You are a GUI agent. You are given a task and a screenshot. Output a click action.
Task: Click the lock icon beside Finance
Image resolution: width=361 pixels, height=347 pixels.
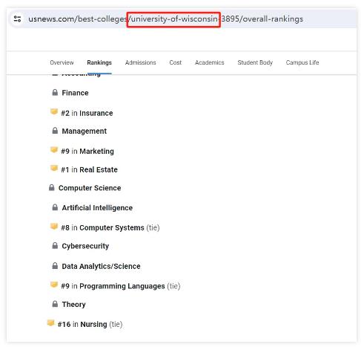[x=55, y=92]
